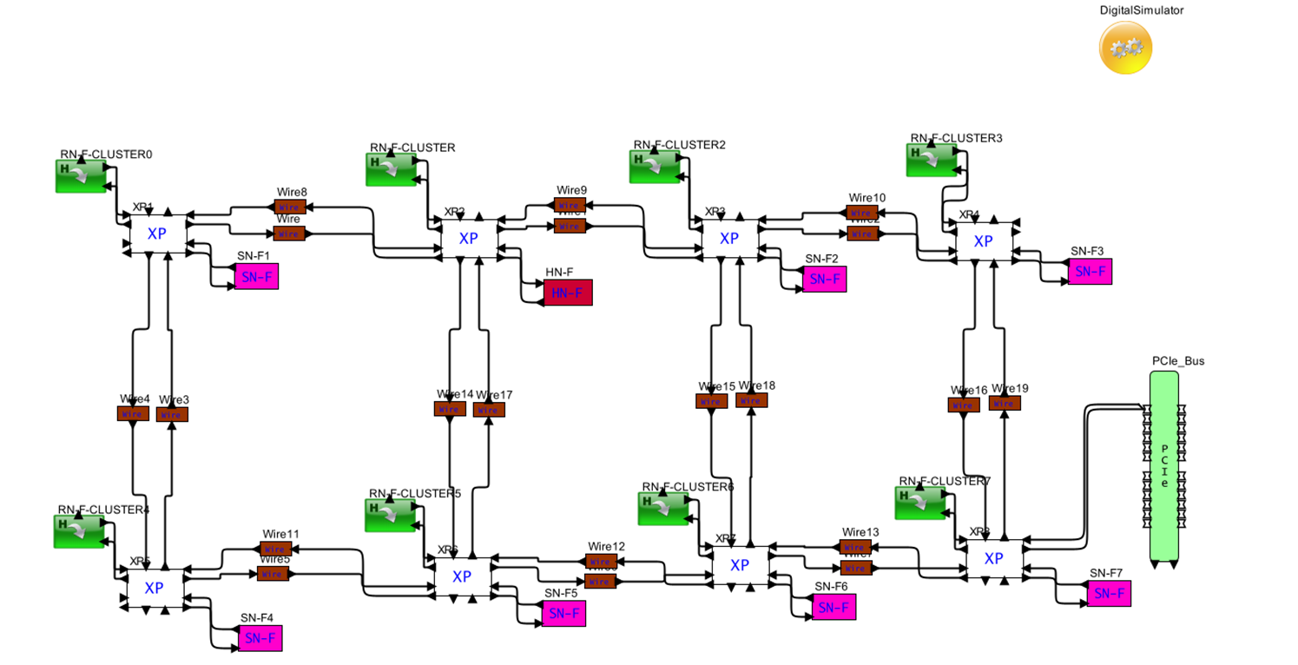
Task: Select the Wire19 connector block
Action: pos(1005,404)
